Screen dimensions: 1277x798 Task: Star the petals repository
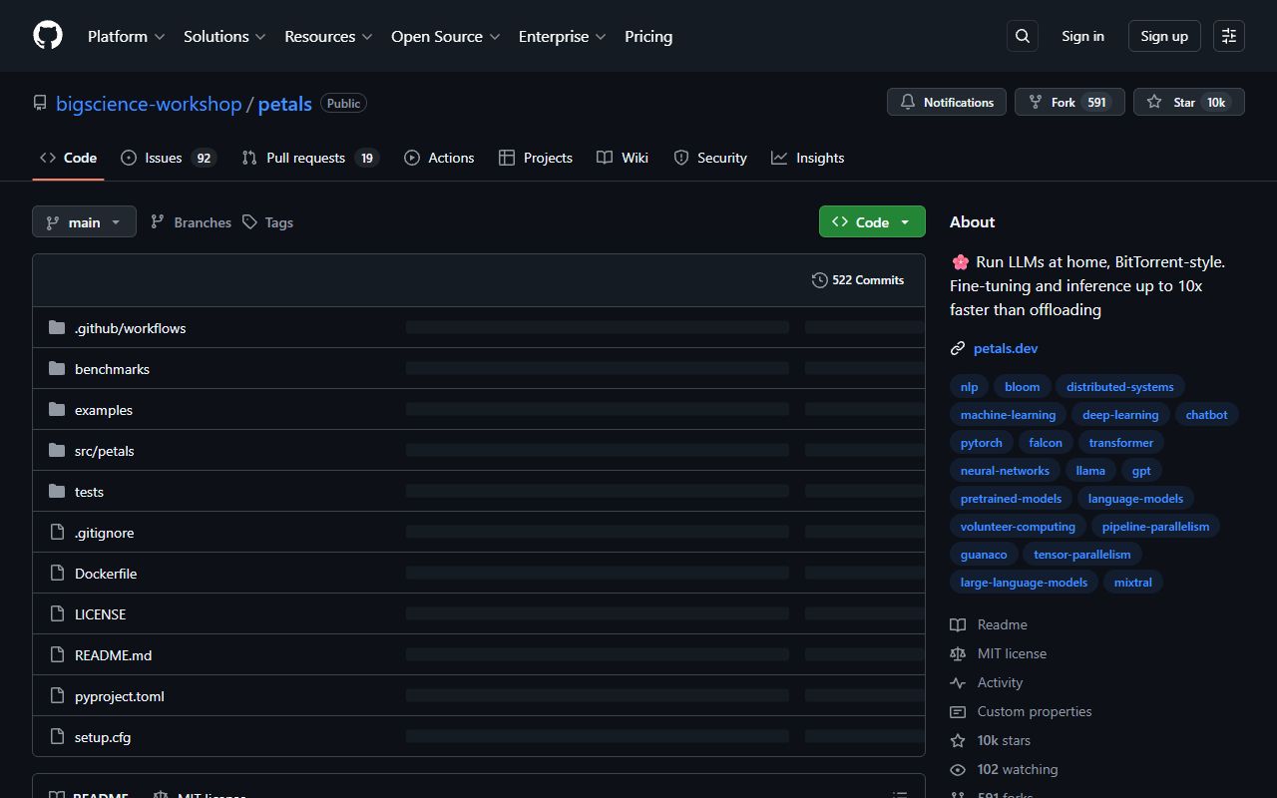[x=1188, y=102]
